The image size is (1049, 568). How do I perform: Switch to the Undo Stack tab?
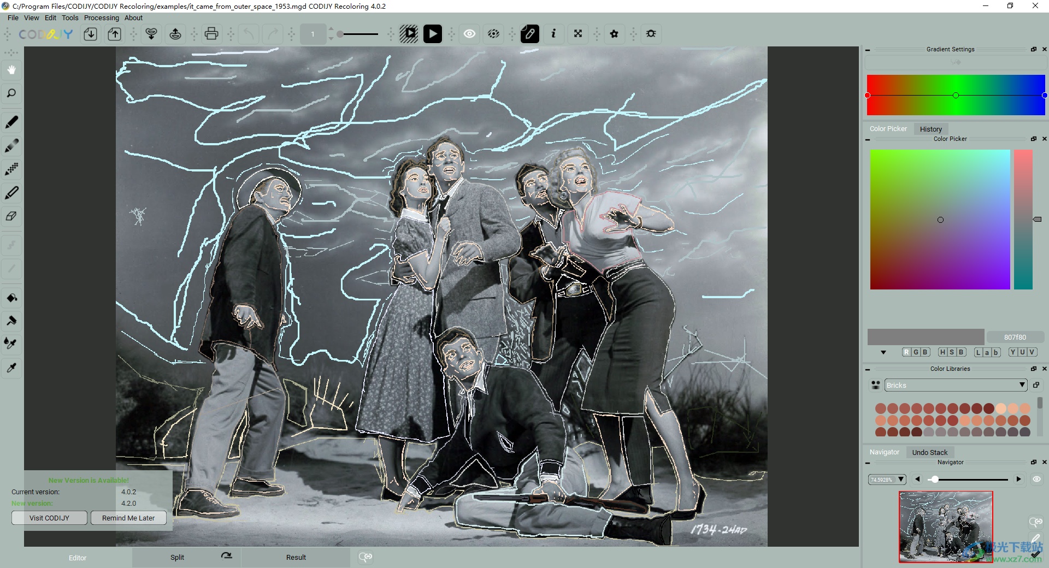coord(929,452)
